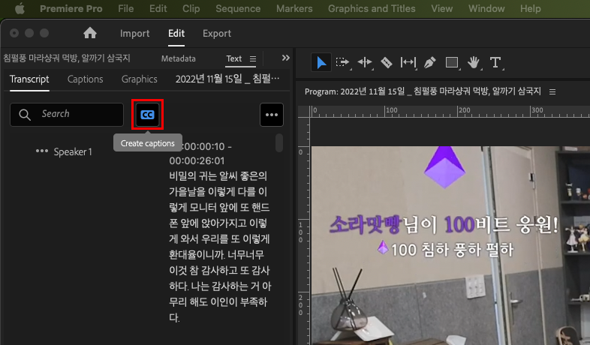This screenshot has height=345, width=590.
Task: Open the Window menu
Action: [486, 9]
